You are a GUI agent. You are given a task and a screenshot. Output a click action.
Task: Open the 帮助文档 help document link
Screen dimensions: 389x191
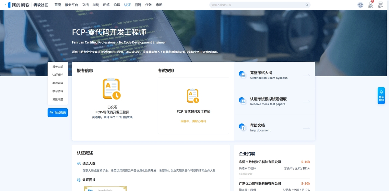point(274,127)
